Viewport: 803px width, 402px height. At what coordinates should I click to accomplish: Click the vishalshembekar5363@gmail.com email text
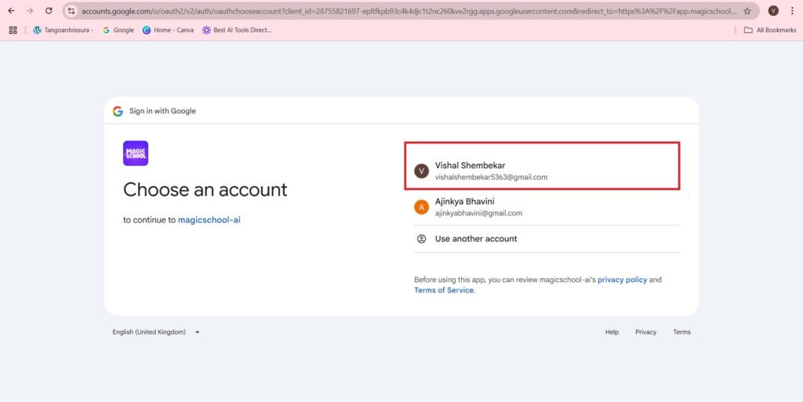click(x=491, y=177)
